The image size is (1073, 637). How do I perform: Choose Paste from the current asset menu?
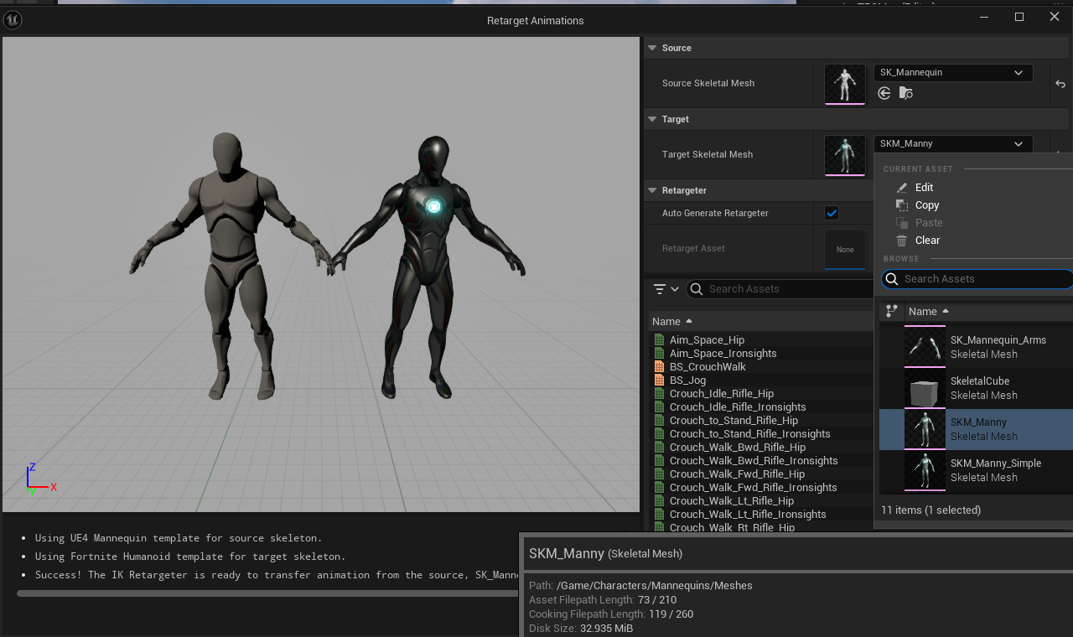(x=929, y=223)
